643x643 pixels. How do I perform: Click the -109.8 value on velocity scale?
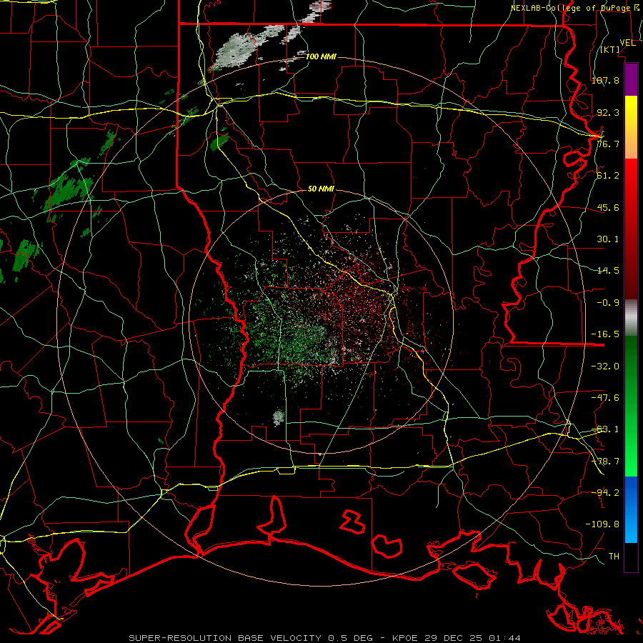click(x=602, y=524)
